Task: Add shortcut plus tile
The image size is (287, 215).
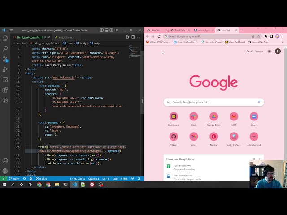Action: tap(254, 139)
